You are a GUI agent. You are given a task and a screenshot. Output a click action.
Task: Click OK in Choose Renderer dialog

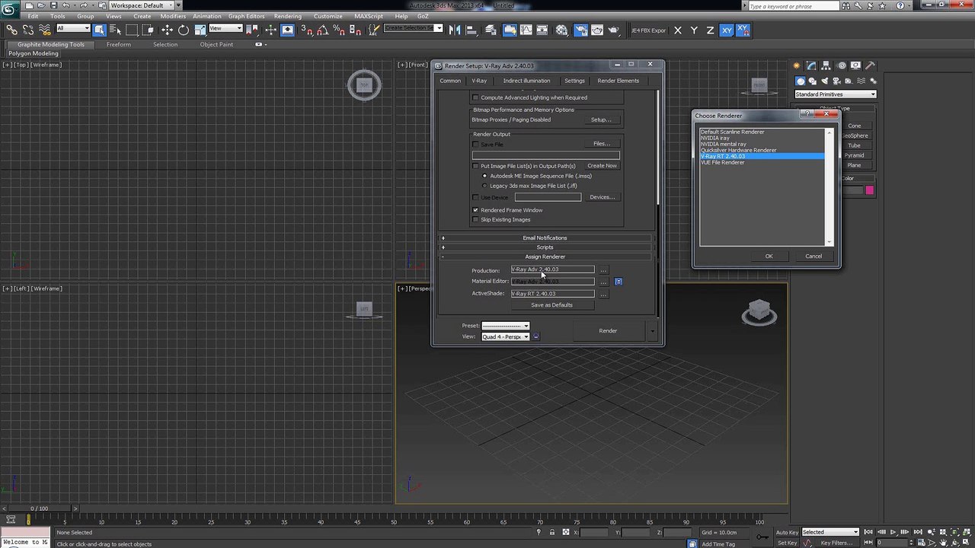click(x=769, y=256)
